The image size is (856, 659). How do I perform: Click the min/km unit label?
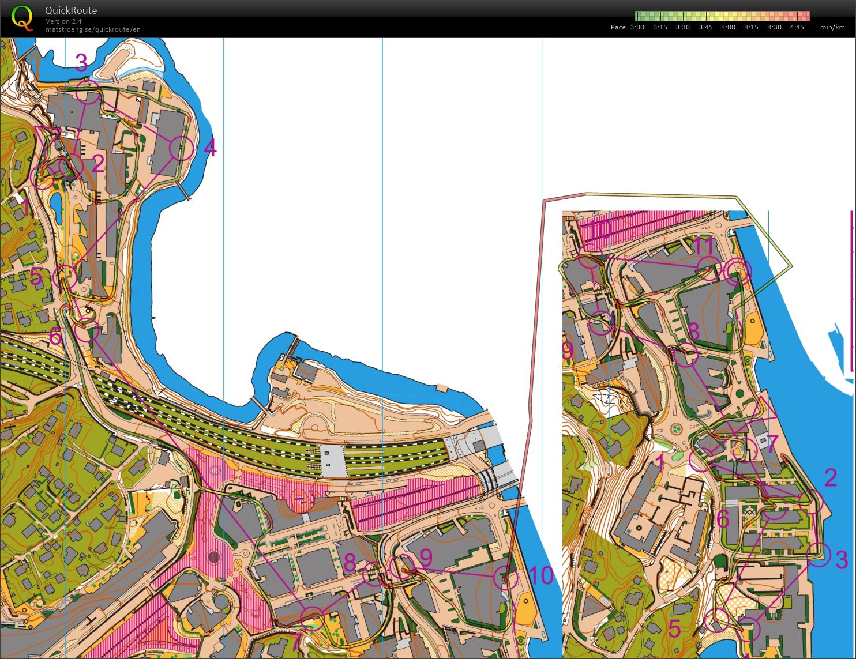(x=832, y=27)
